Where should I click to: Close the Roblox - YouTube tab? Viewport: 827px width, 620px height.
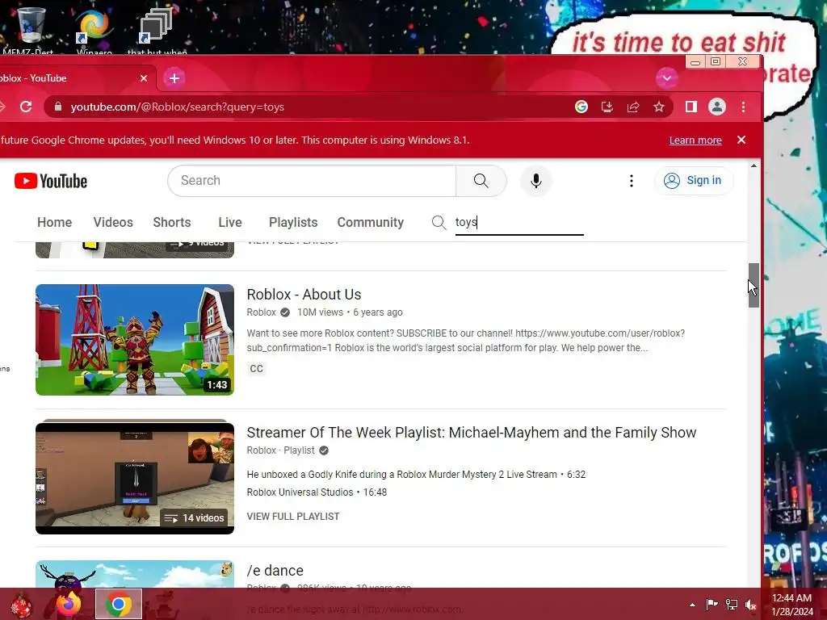coord(144,78)
